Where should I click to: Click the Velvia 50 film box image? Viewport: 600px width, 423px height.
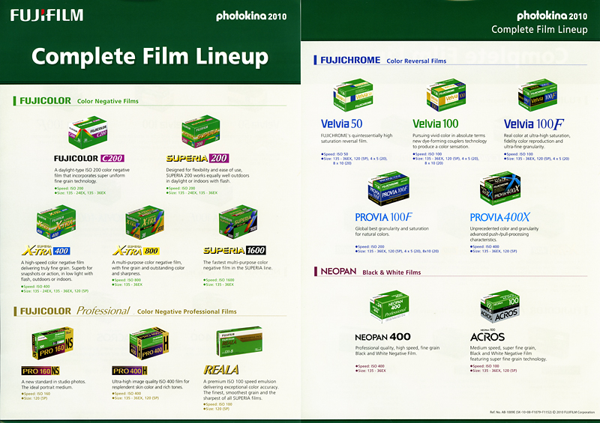353,95
